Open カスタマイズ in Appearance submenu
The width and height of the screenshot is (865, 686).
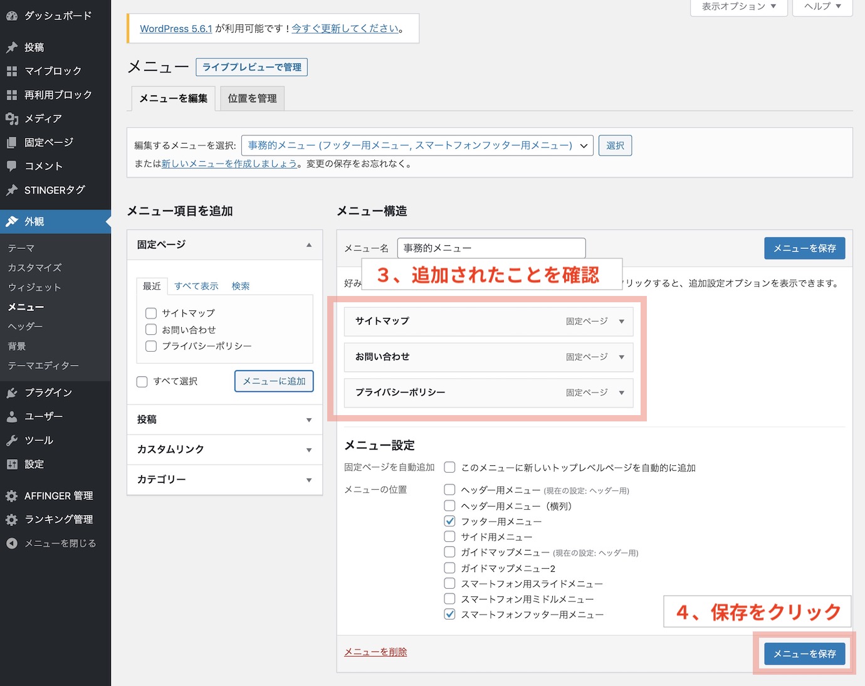coord(35,268)
